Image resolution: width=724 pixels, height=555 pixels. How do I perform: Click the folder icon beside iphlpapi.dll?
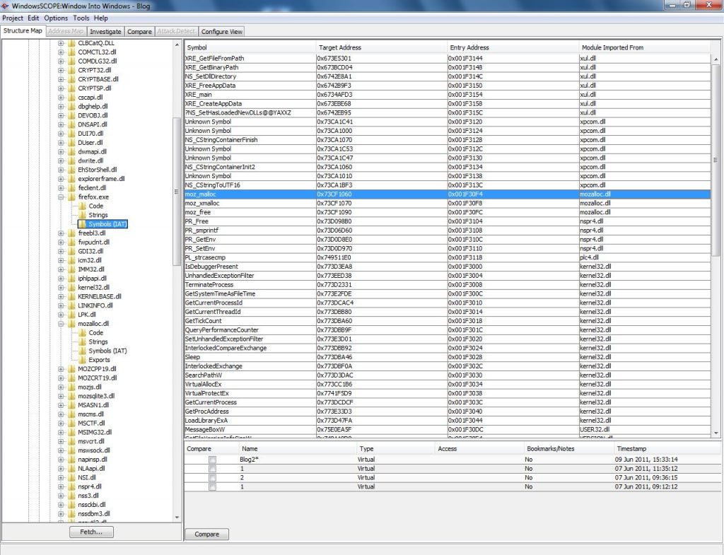pos(71,279)
